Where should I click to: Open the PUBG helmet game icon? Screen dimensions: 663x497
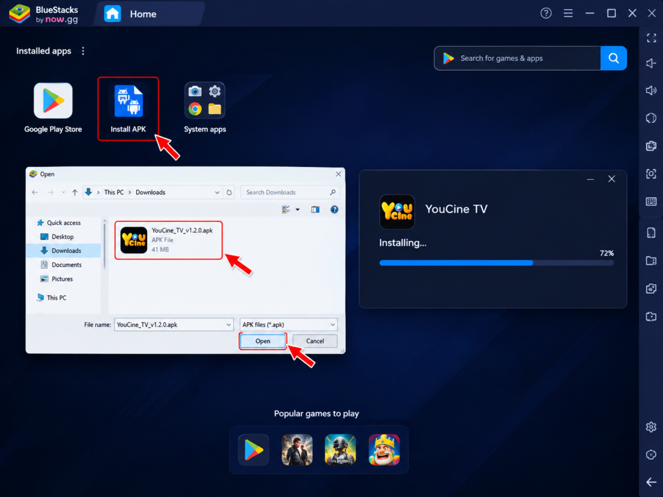[341, 450]
